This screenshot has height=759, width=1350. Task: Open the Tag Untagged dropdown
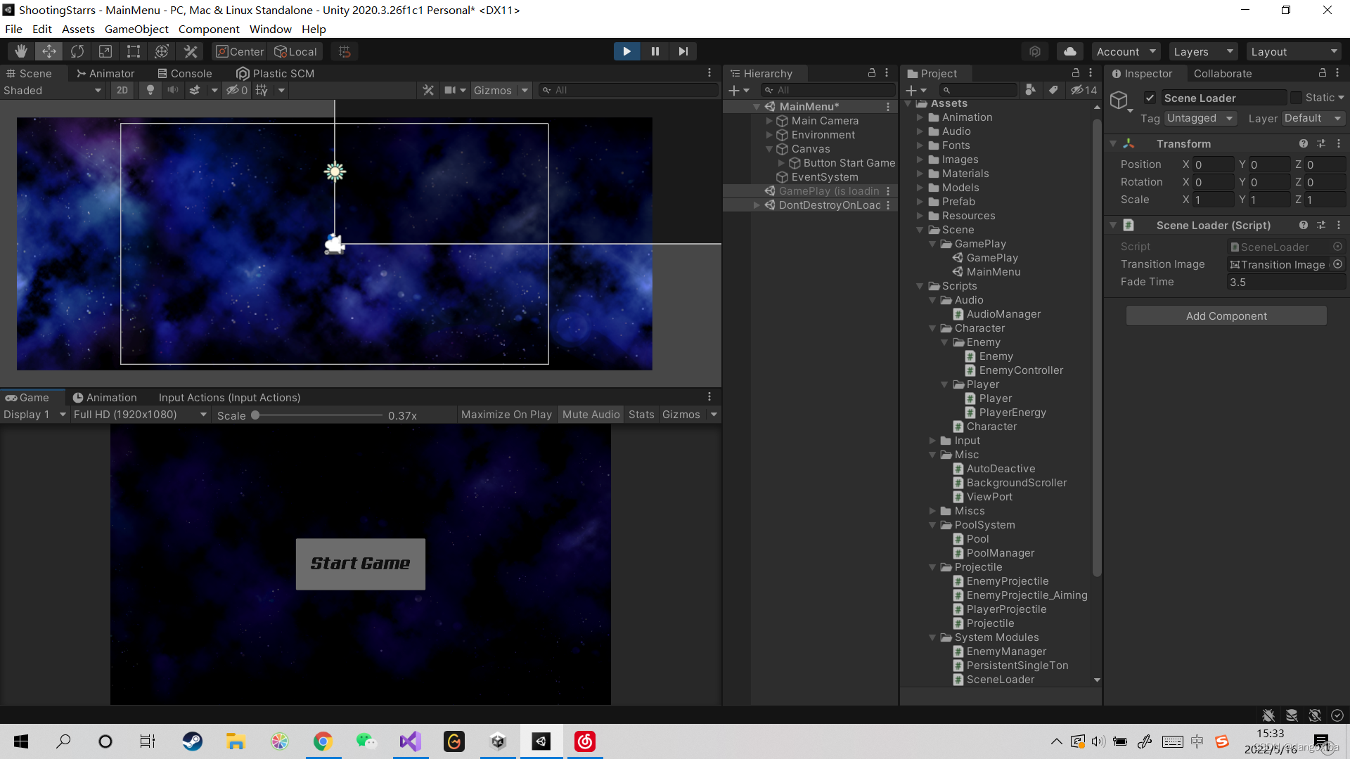click(1200, 118)
